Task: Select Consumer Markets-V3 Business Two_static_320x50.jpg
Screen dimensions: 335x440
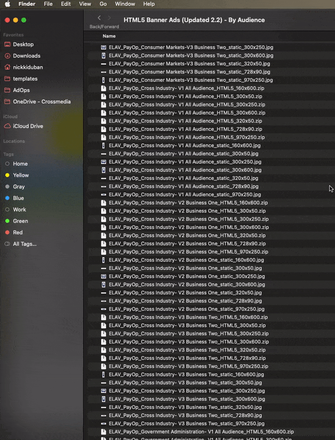Action: (189, 64)
